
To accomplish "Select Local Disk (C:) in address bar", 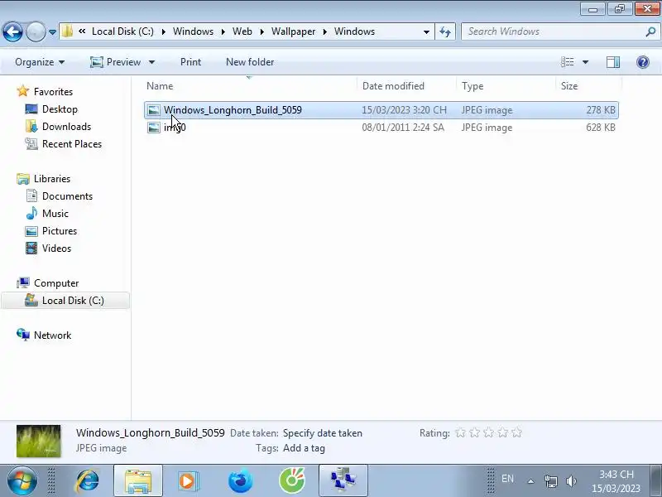I will click(x=122, y=31).
